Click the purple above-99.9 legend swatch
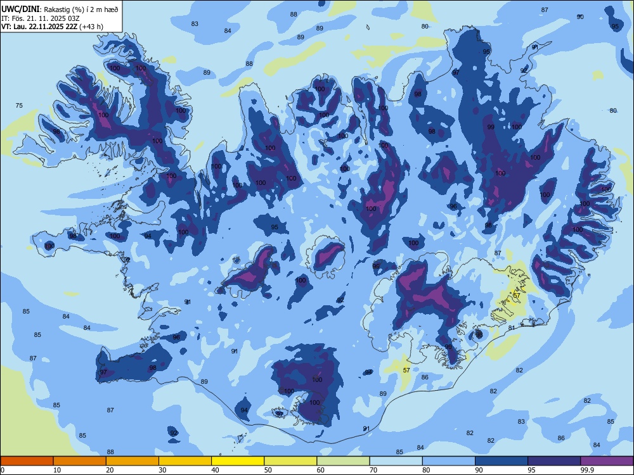Image resolution: width=634 pixels, height=475 pixels. (x=607, y=461)
